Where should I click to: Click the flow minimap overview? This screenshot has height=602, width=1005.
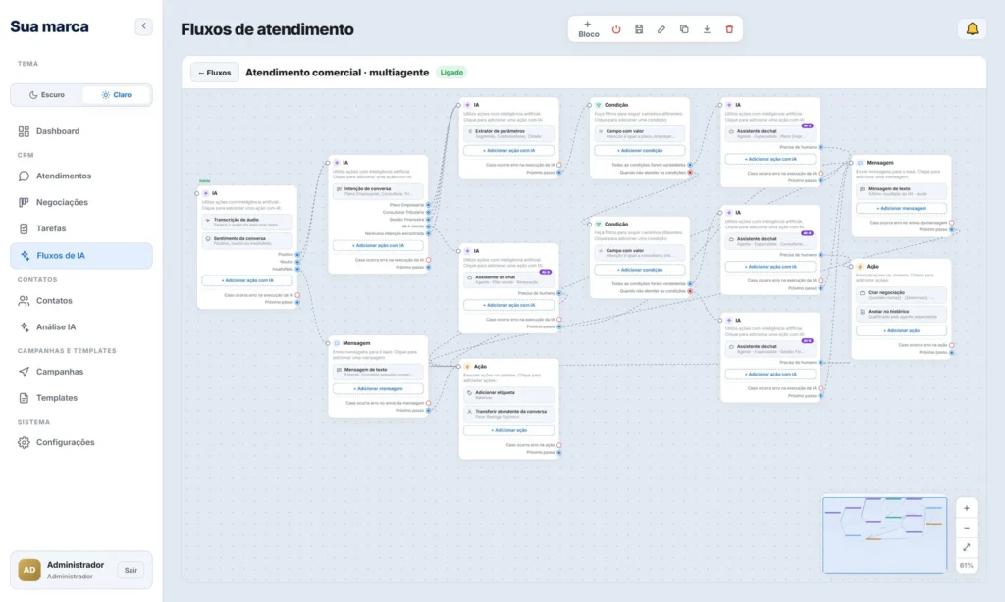point(884,534)
